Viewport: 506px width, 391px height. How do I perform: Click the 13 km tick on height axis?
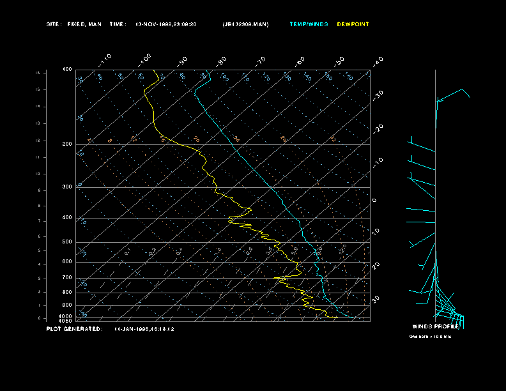[38, 123]
